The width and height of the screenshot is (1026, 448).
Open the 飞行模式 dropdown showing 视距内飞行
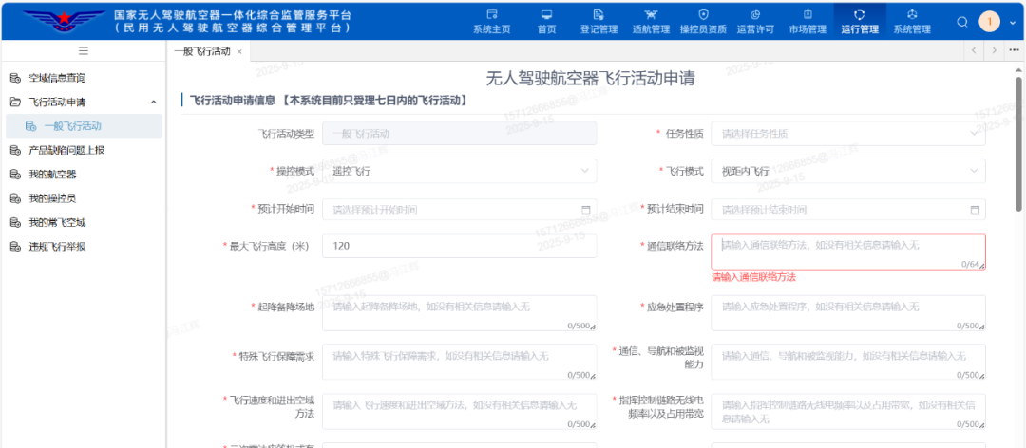point(848,171)
